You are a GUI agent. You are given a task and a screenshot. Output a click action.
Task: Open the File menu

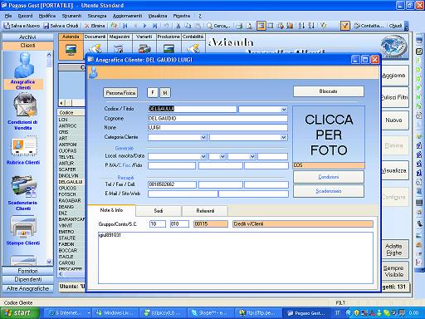(x=8, y=16)
